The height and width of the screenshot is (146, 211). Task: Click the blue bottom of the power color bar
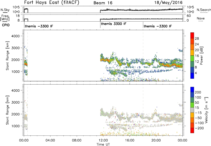192,76
